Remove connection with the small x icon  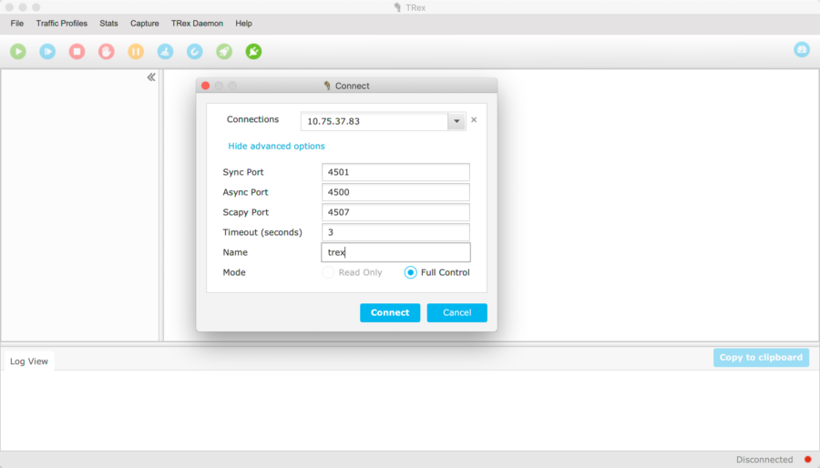tap(474, 119)
